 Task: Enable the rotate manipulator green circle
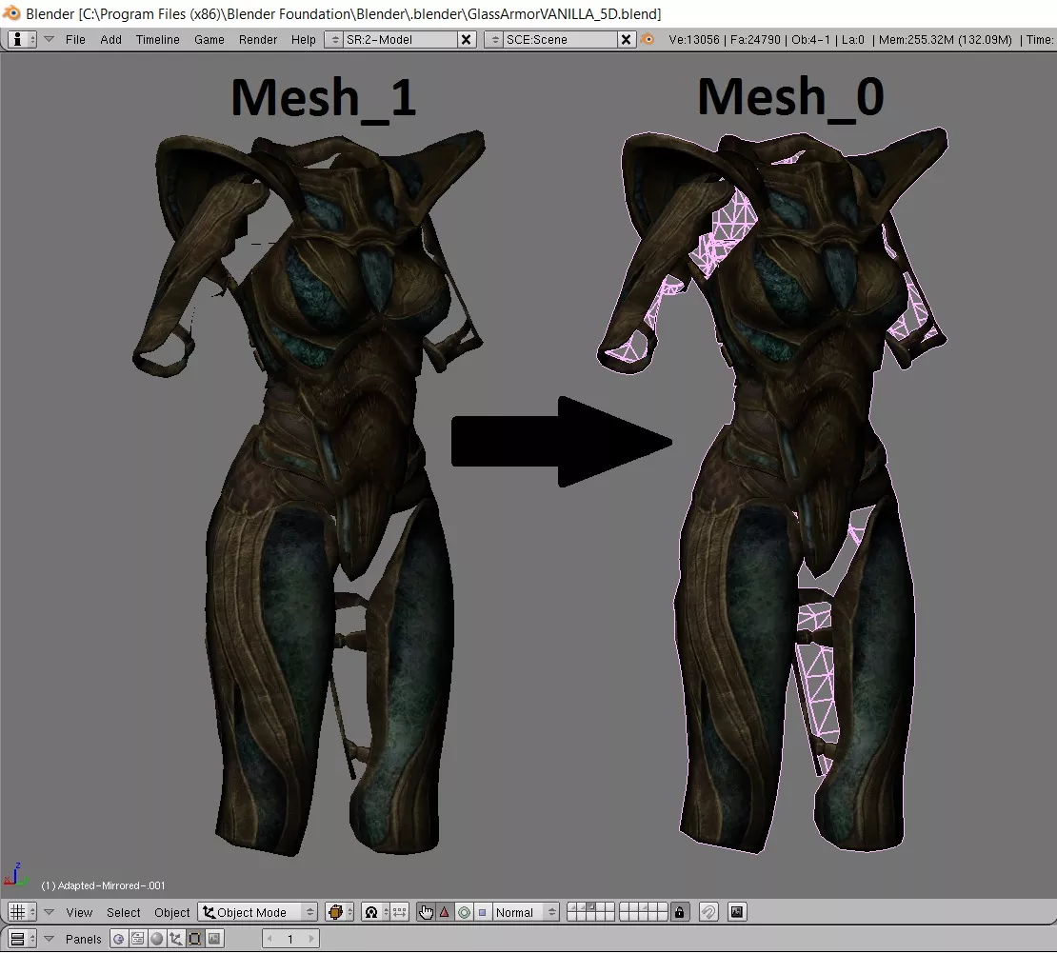[x=464, y=912]
